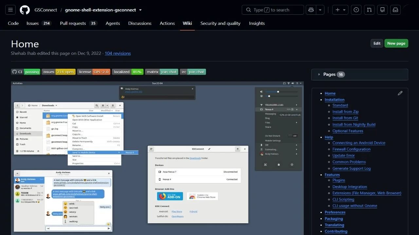Open the Packaging wiki page
Screen dimensions: 419x235
point(334,219)
